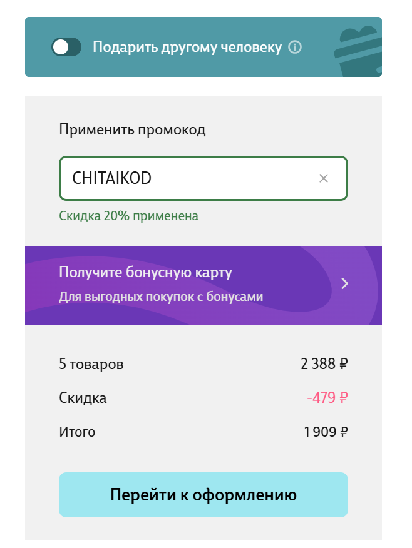Screen dimensions: 412x548
Task: Click the "1 909 ₽" final total
Action: [326, 432]
